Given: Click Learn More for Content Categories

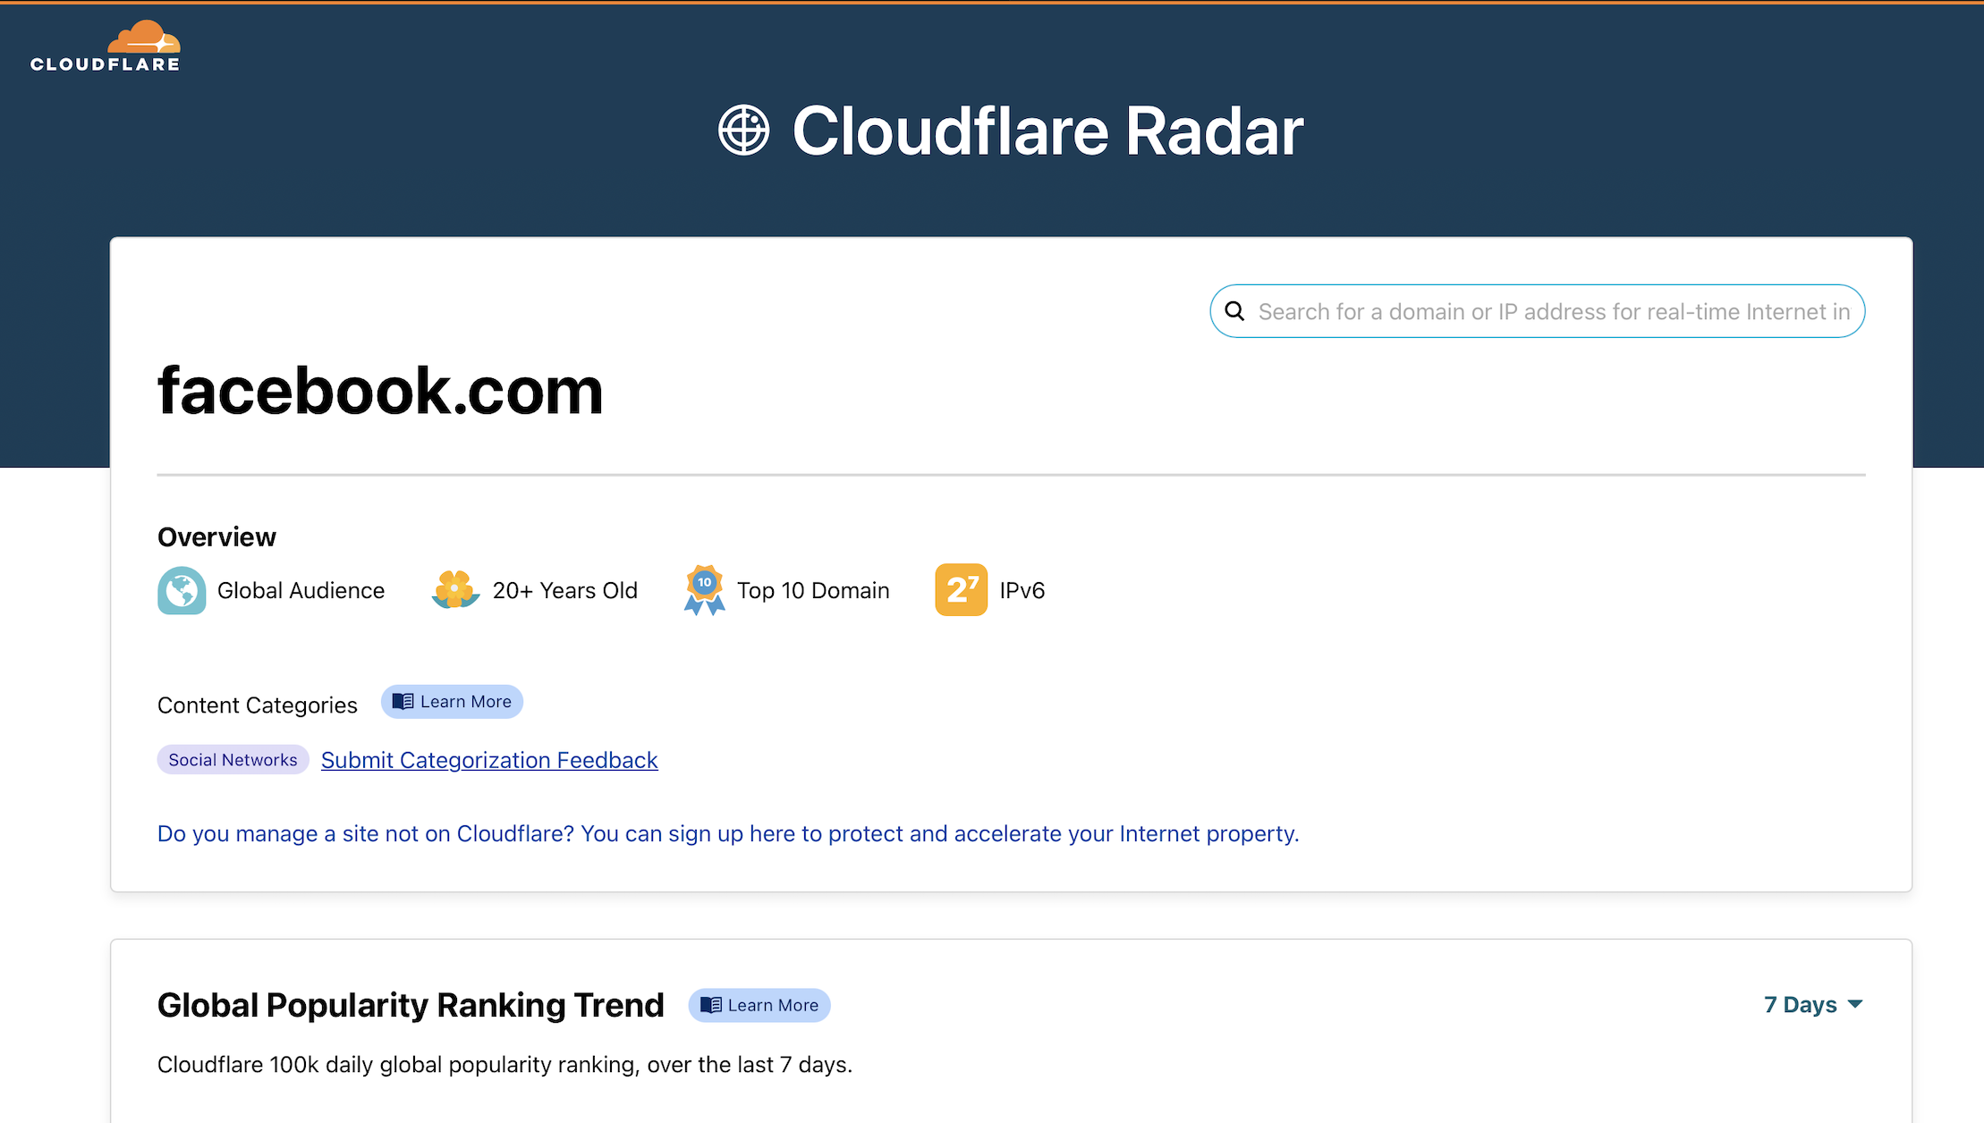Looking at the screenshot, I should [x=465, y=702].
